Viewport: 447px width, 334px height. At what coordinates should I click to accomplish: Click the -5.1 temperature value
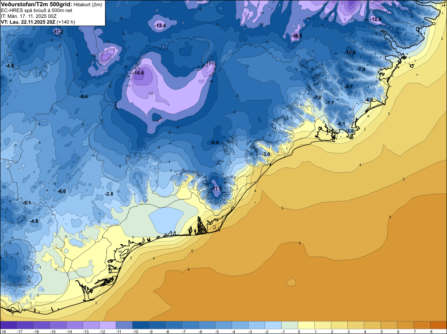[x=27, y=203]
